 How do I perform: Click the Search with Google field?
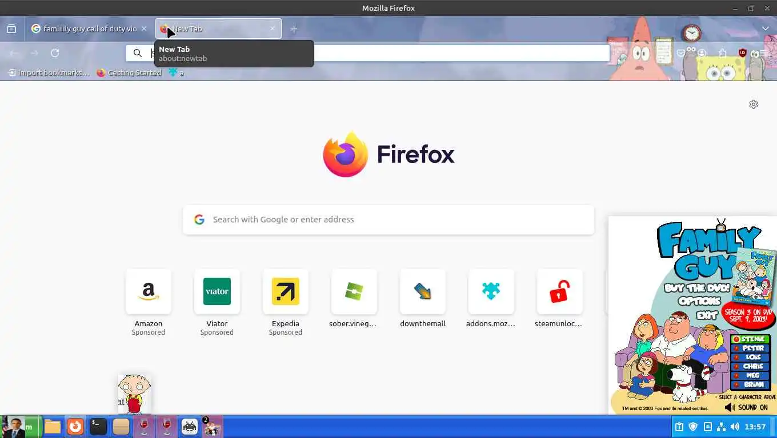(x=388, y=220)
